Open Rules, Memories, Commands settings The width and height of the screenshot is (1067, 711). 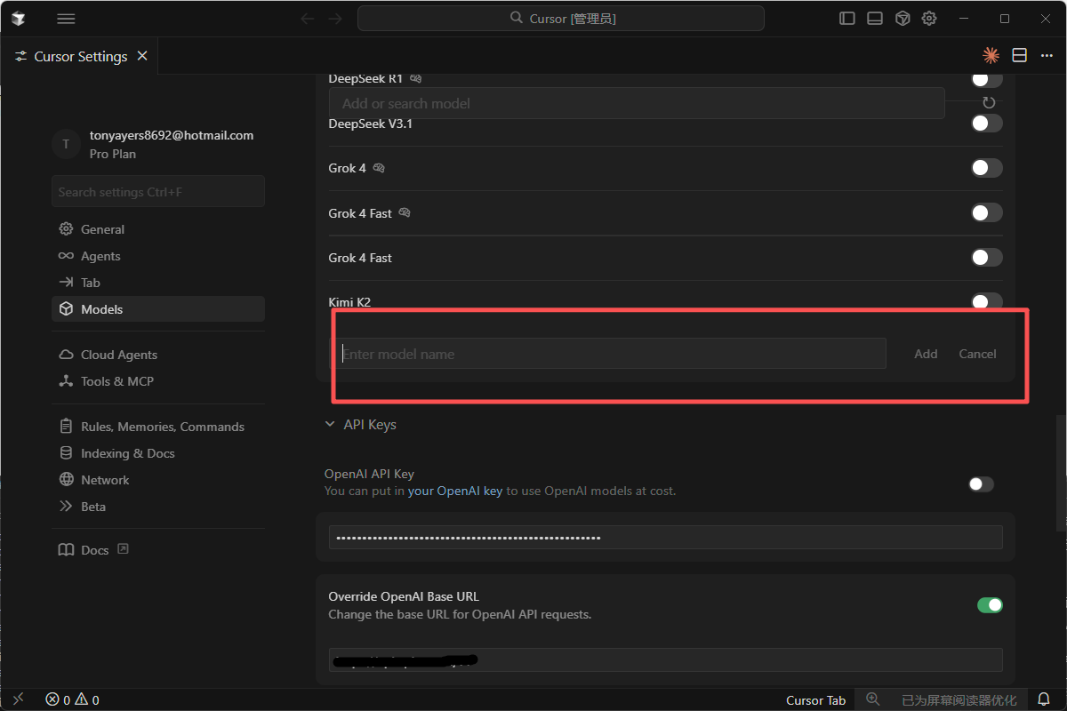(158, 427)
